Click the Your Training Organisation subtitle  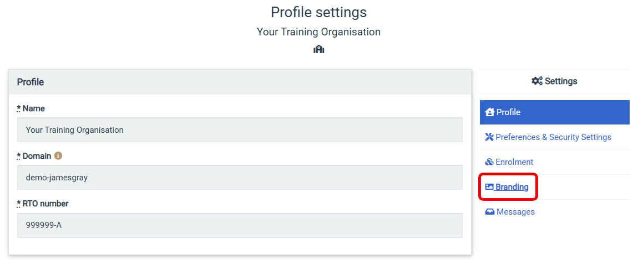[318, 32]
